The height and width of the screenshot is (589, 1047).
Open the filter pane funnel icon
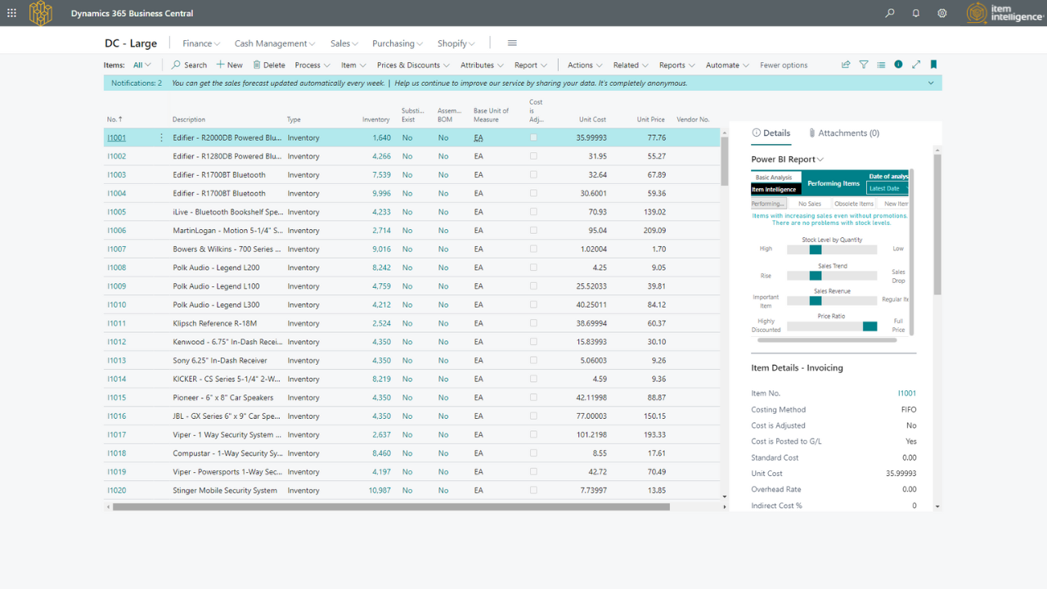[864, 65]
